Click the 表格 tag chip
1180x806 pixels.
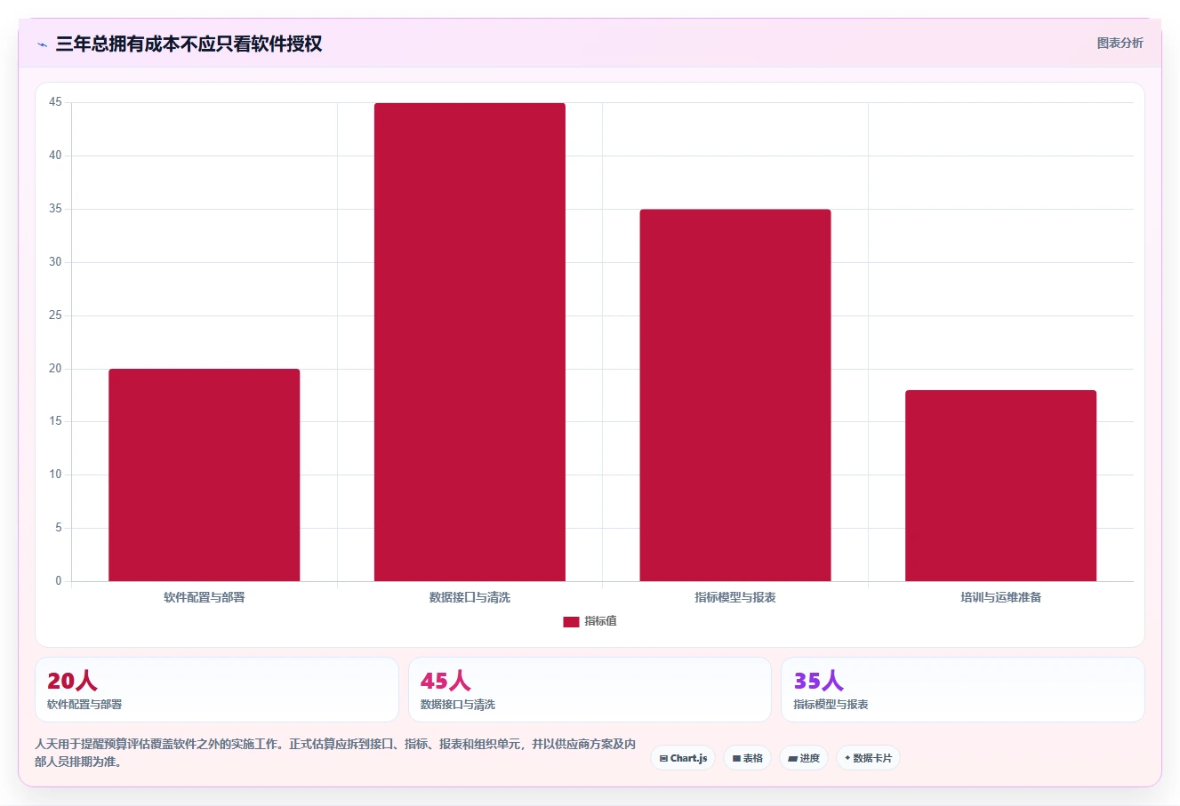747,758
